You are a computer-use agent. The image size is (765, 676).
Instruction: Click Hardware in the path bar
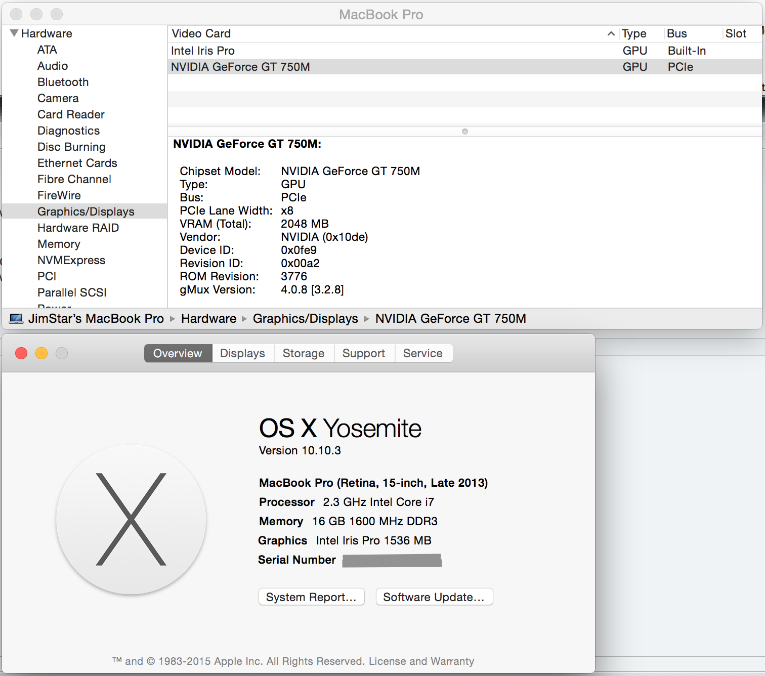208,318
